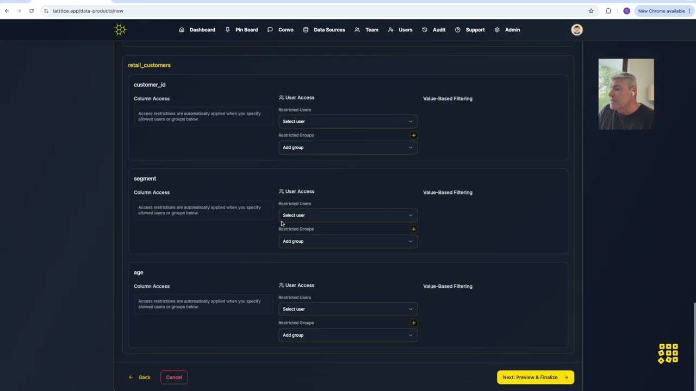Viewport: 696px width, 391px height.
Task: Click the Cancel button
Action: (174, 377)
